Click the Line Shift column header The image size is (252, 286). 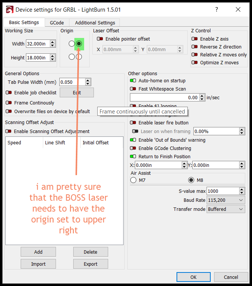[x=62, y=142]
